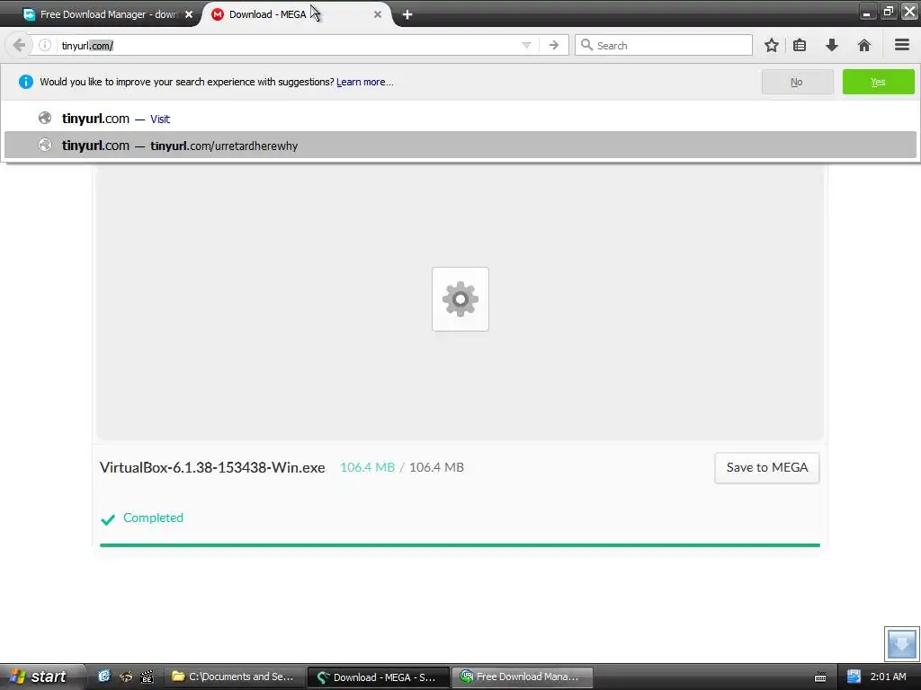The image size is (921, 690).
Task: Click the 106.4 MB downloaded size
Action: click(367, 467)
